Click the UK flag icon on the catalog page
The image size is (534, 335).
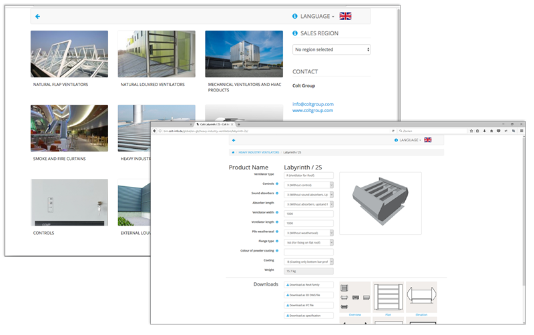coord(346,16)
